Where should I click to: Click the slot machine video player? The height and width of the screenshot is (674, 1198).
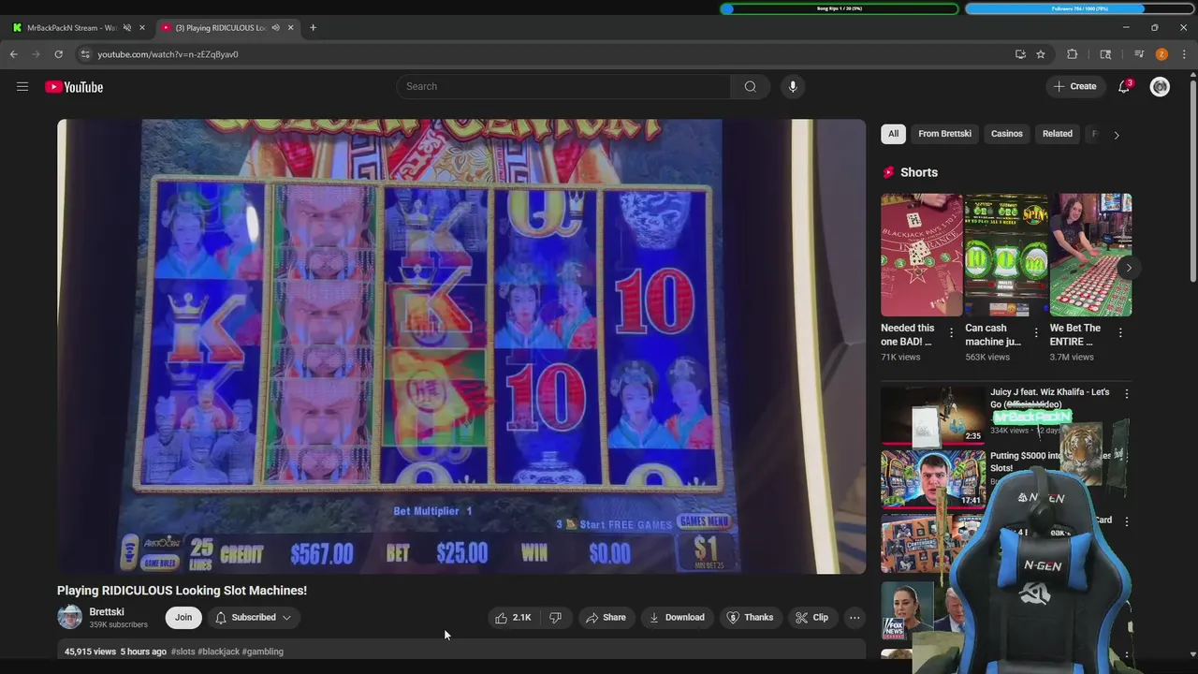(461, 346)
